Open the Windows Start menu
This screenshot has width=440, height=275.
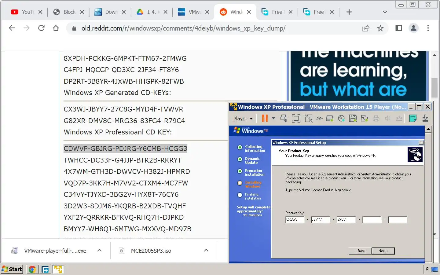(x=12, y=269)
